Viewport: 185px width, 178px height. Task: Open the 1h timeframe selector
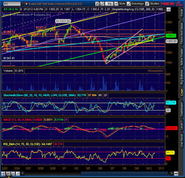[109, 4]
